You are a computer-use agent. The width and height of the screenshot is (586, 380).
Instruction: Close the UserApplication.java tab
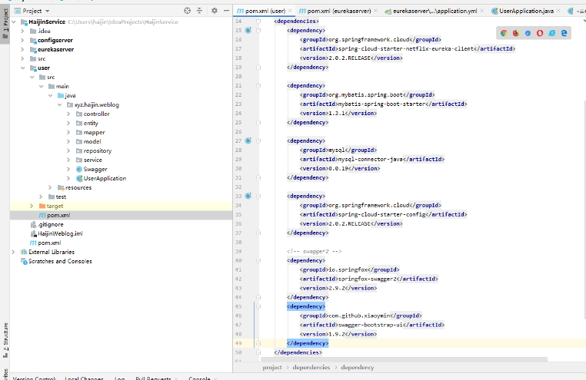(x=558, y=11)
